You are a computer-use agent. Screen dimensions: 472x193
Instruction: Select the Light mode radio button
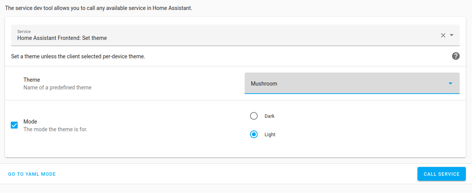[x=254, y=135]
